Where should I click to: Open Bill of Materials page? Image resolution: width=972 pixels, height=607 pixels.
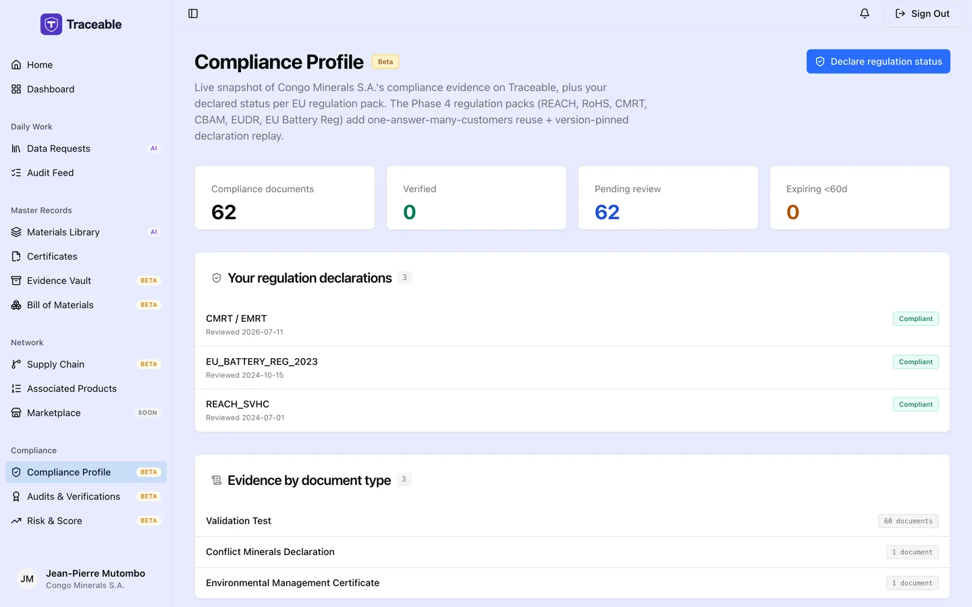86,305
